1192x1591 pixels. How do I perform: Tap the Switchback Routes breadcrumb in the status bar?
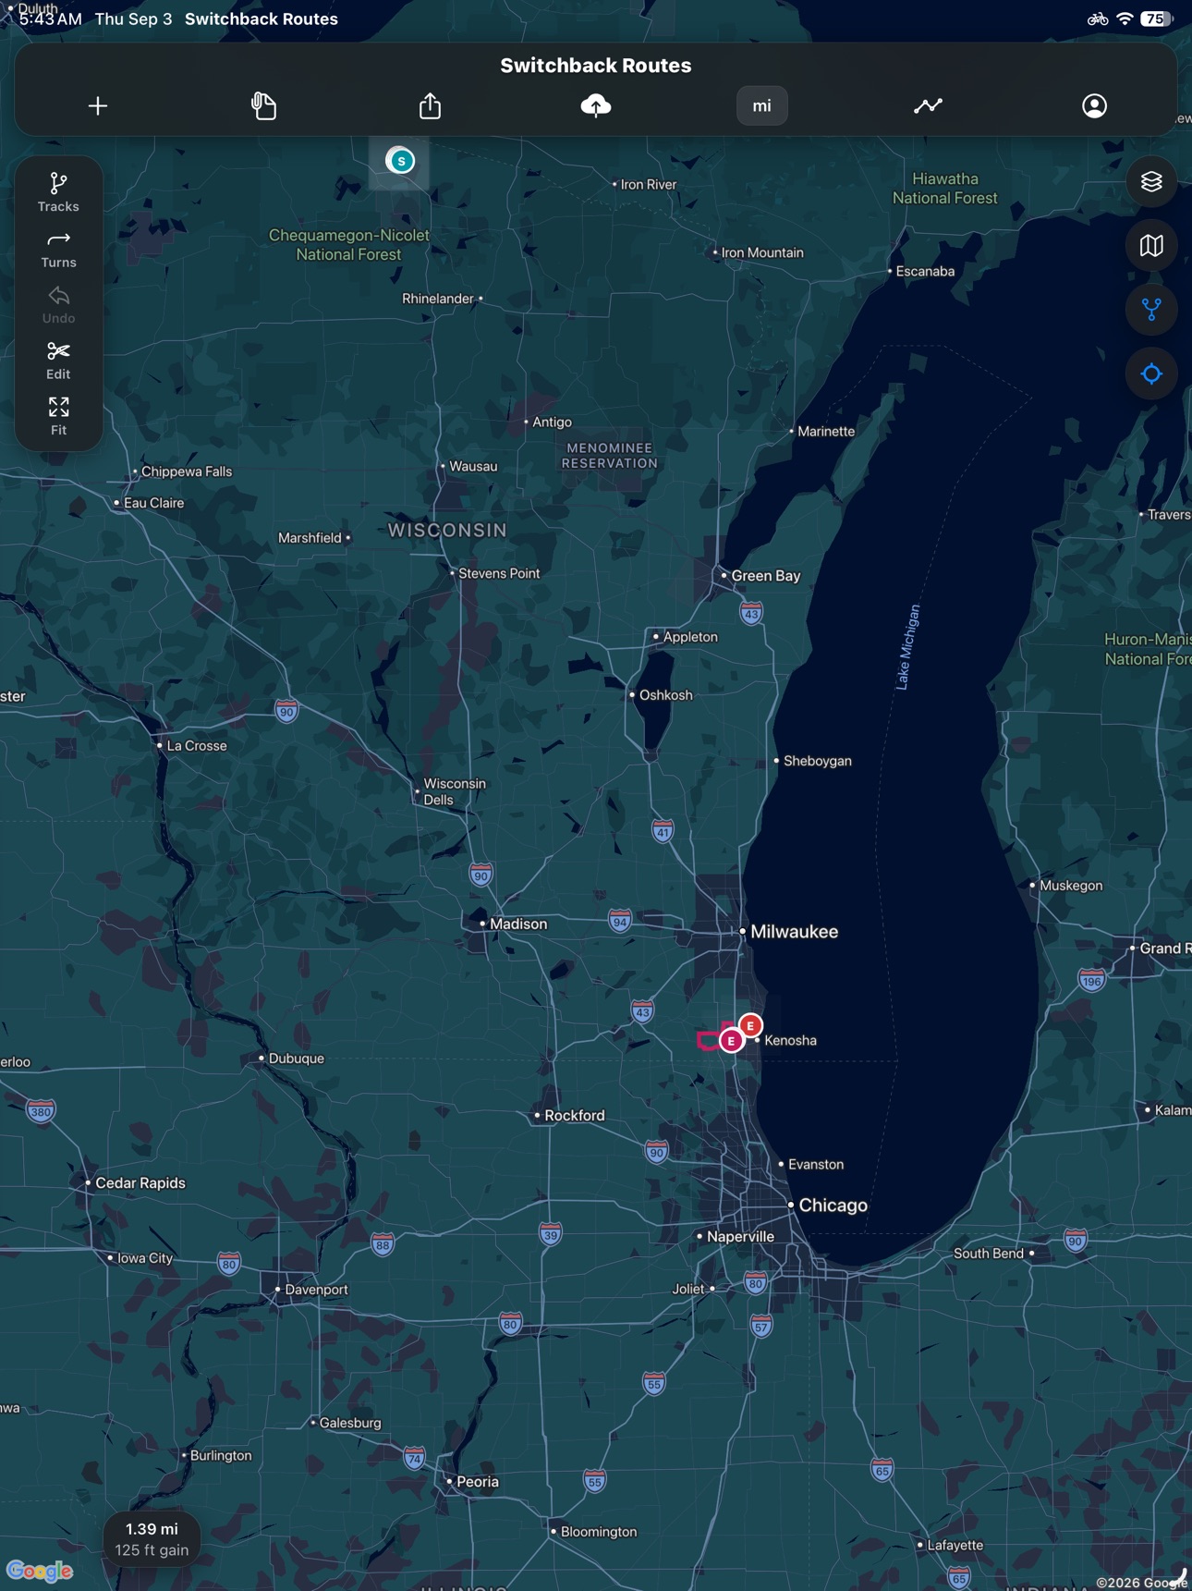[x=262, y=18]
